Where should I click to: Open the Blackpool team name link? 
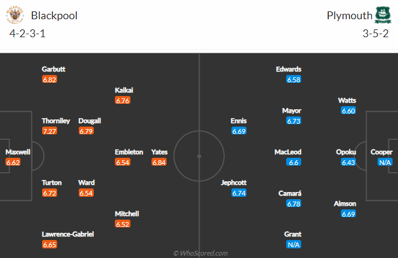point(54,16)
